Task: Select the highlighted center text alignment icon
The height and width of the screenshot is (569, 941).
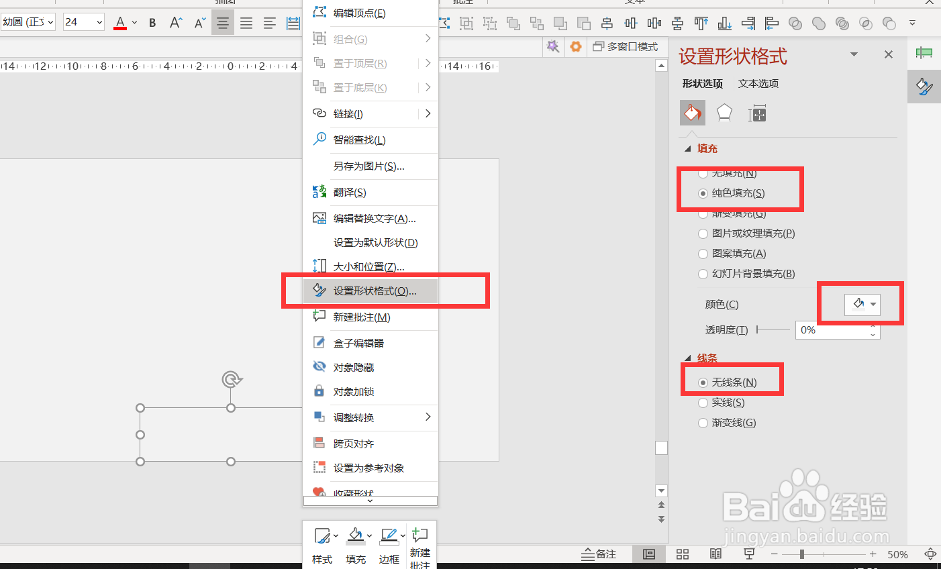Action: point(223,23)
